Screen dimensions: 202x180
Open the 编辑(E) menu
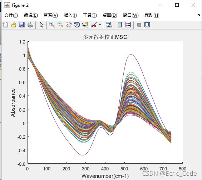pos(31,15)
